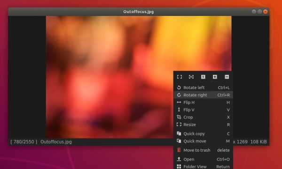Click the Resize icon in menu
Image resolution: width=282 pixels, height=169 pixels.
coord(179,125)
